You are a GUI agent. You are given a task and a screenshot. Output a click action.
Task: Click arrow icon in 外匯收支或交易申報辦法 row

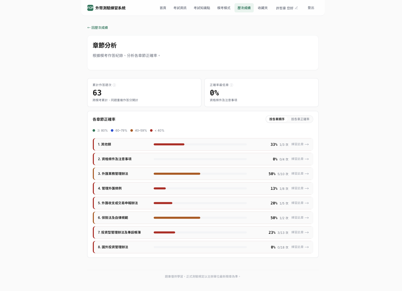point(307,203)
